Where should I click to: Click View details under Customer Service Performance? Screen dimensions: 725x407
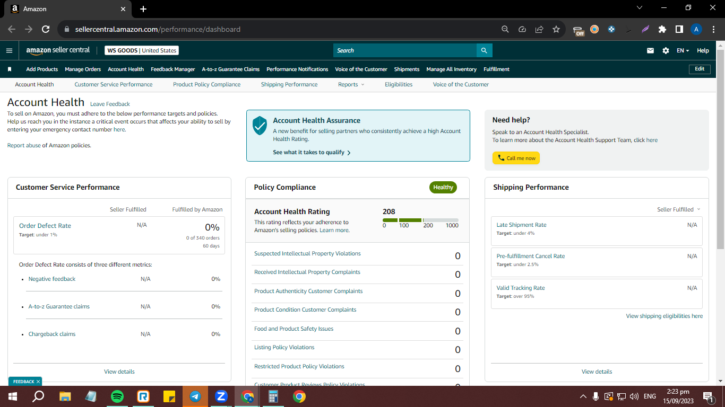(119, 371)
